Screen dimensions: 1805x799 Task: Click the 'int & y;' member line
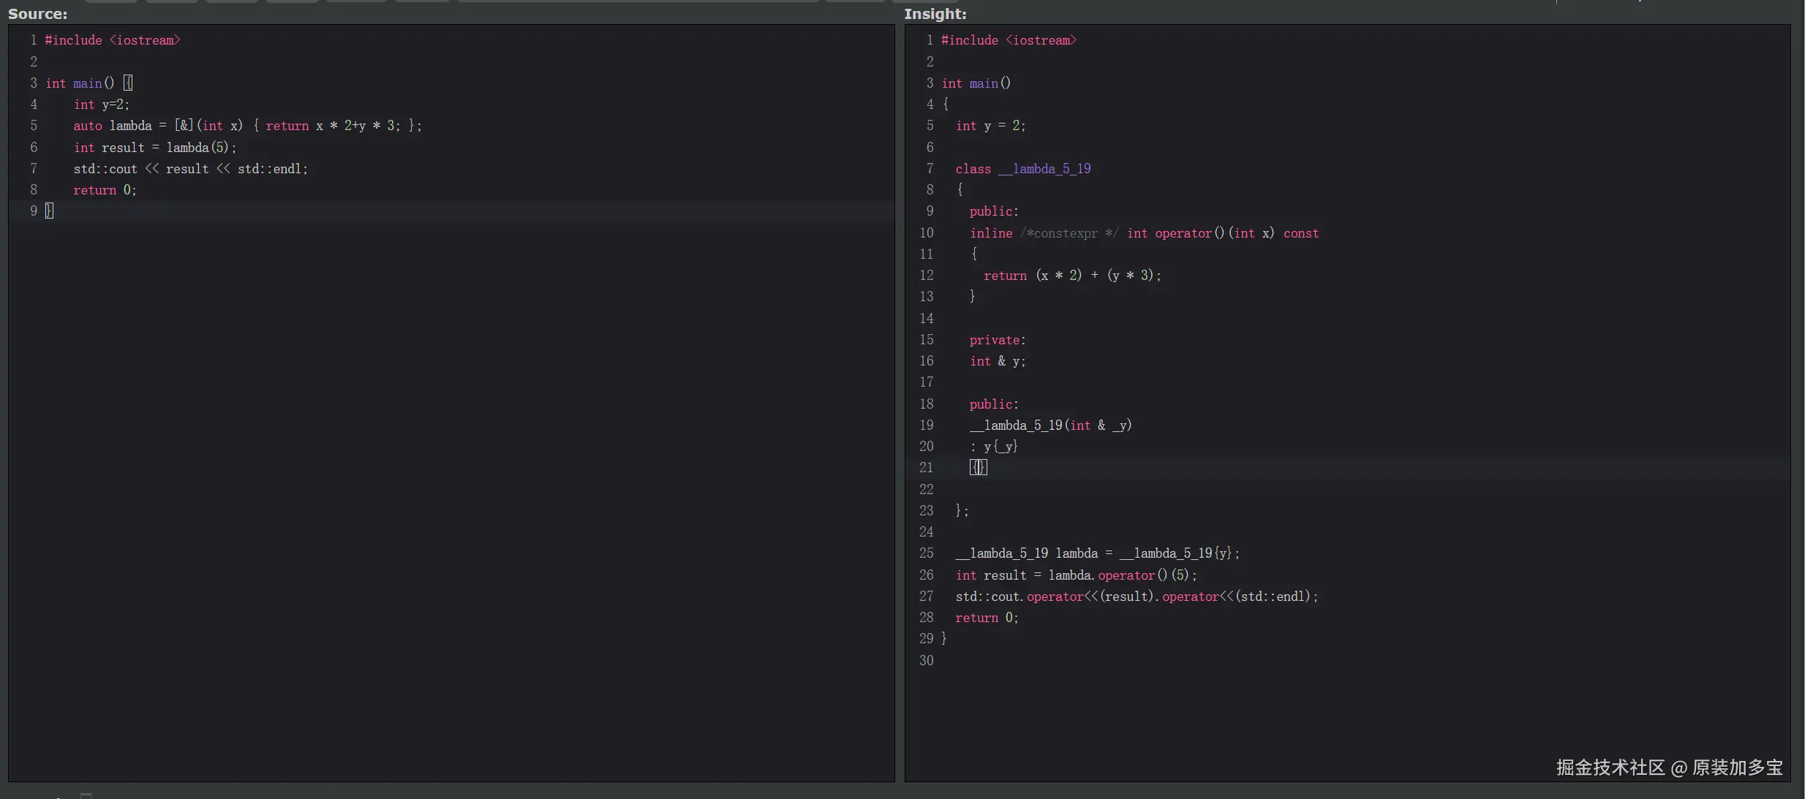click(997, 361)
